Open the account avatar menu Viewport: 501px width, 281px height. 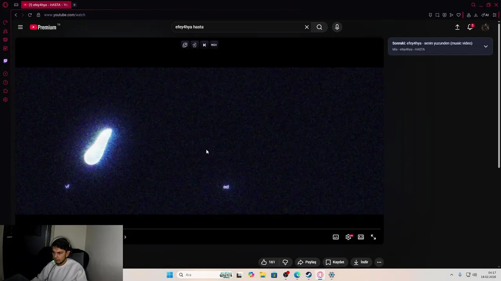(485, 27)
